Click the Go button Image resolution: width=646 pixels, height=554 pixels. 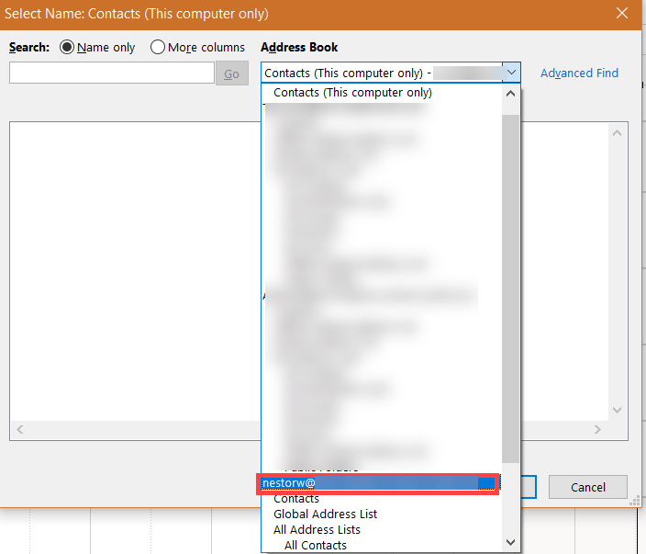232,73
